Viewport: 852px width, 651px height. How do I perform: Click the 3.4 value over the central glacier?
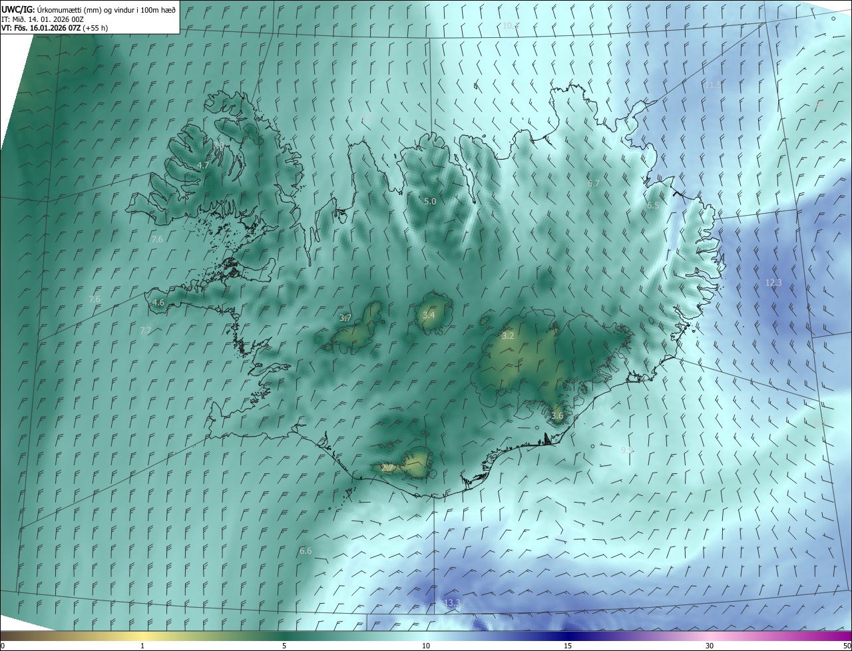pos(429,315)
